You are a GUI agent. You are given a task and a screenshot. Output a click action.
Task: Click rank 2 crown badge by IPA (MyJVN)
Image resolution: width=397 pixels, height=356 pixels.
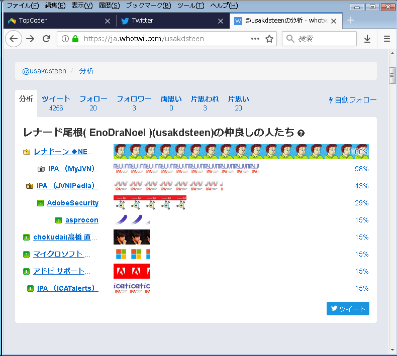click(41, 169)
